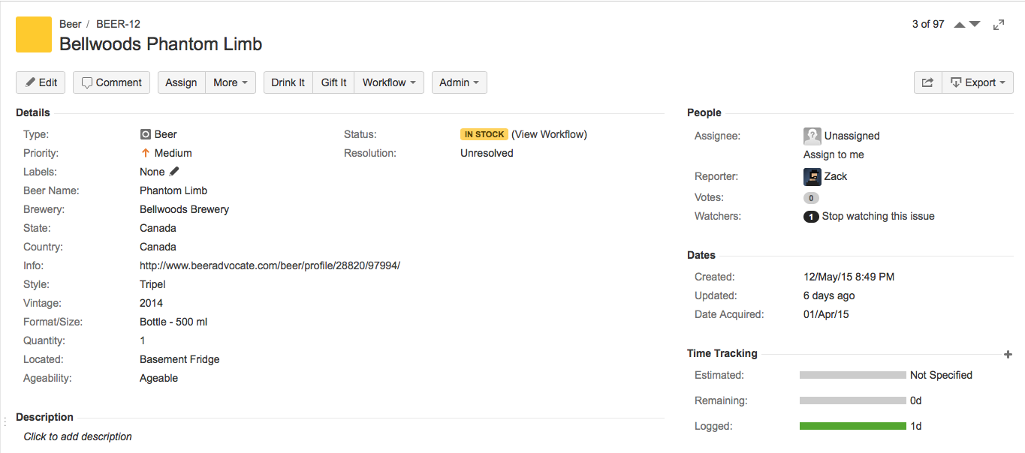The height and width of the screenshot is (453, 1025).
Task: Click the Zack reporter name
Action: (835, 176)
